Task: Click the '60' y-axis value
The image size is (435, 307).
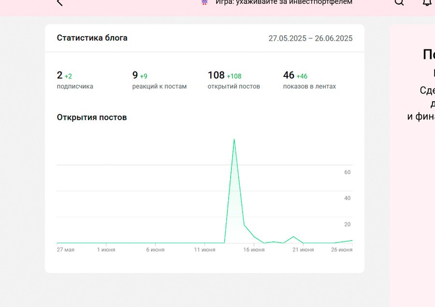Action: (348, 172)
